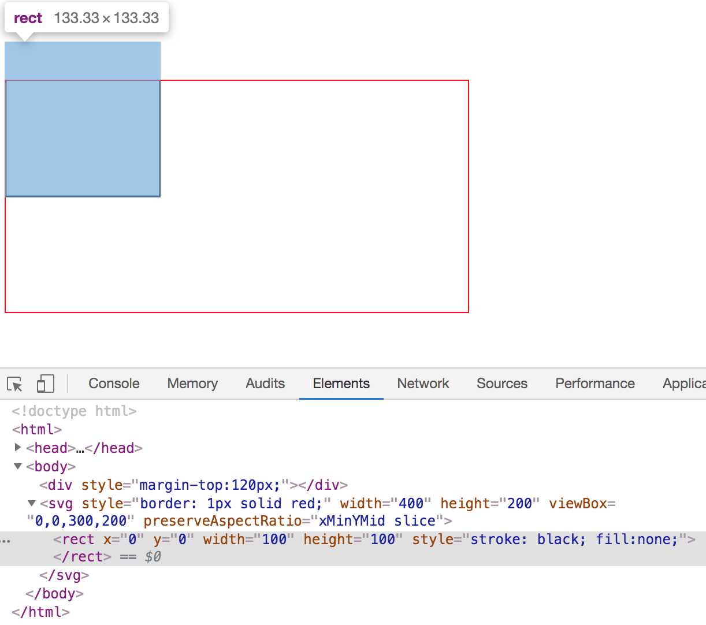This screenshot has height=625, width=706.
Task: Go to the Performance tab
Action: (595, 384)
